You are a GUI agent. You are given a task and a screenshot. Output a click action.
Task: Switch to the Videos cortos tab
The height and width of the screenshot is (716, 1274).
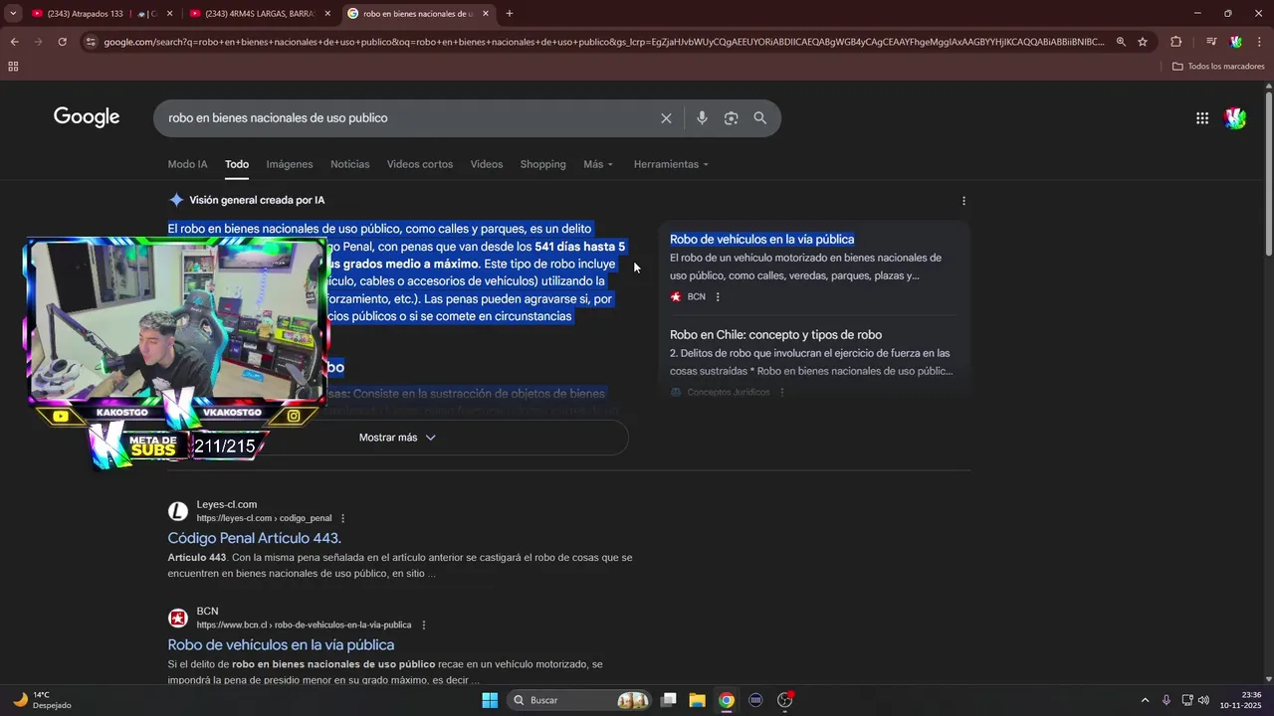click(x=420, y=164)
